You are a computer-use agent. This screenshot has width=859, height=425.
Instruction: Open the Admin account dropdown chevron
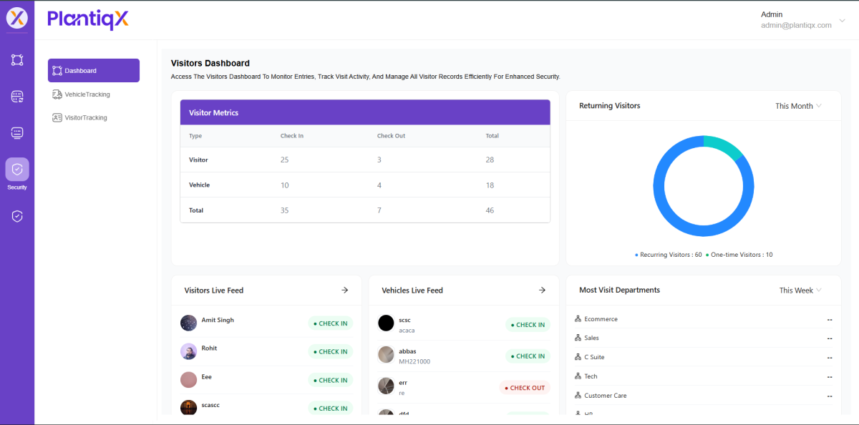tap(842, 20)
